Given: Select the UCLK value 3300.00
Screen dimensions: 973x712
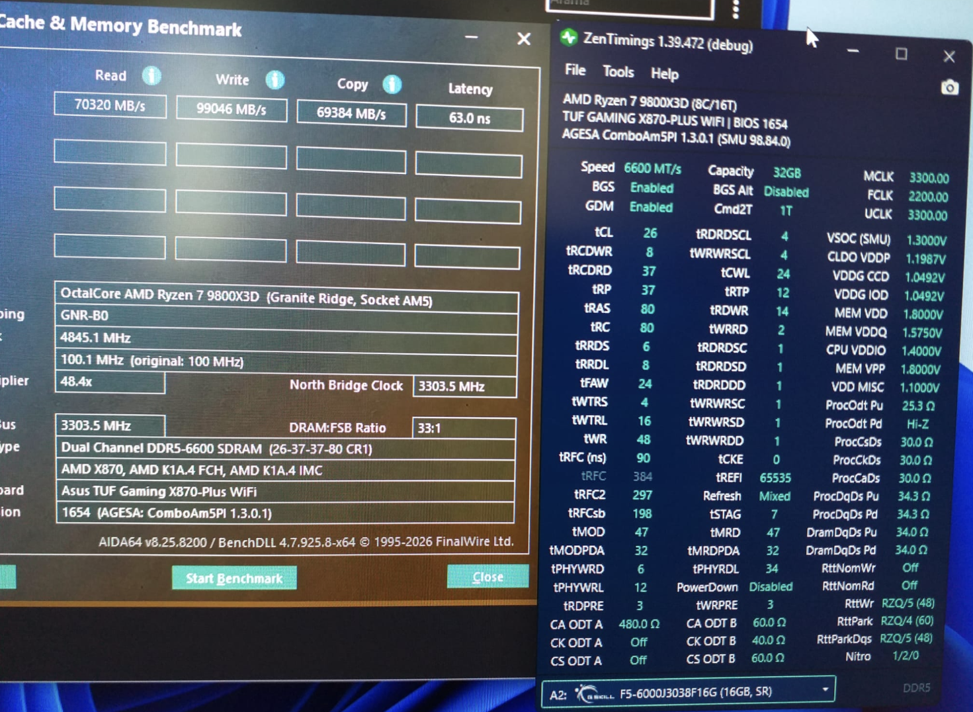Looking at the screenshot, I should click(x=927, y=215).
